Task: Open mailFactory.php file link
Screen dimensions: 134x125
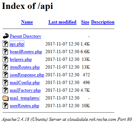Action: pos(25,90)
